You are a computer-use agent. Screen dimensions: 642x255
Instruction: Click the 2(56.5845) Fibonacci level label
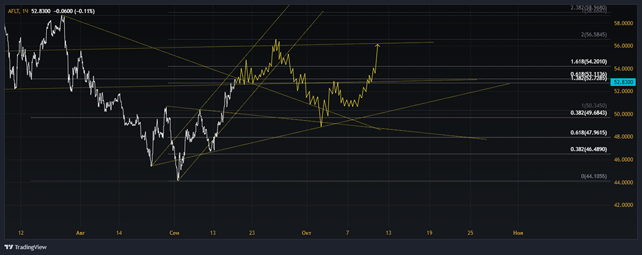pyautogui.click(x=594, y=35)
